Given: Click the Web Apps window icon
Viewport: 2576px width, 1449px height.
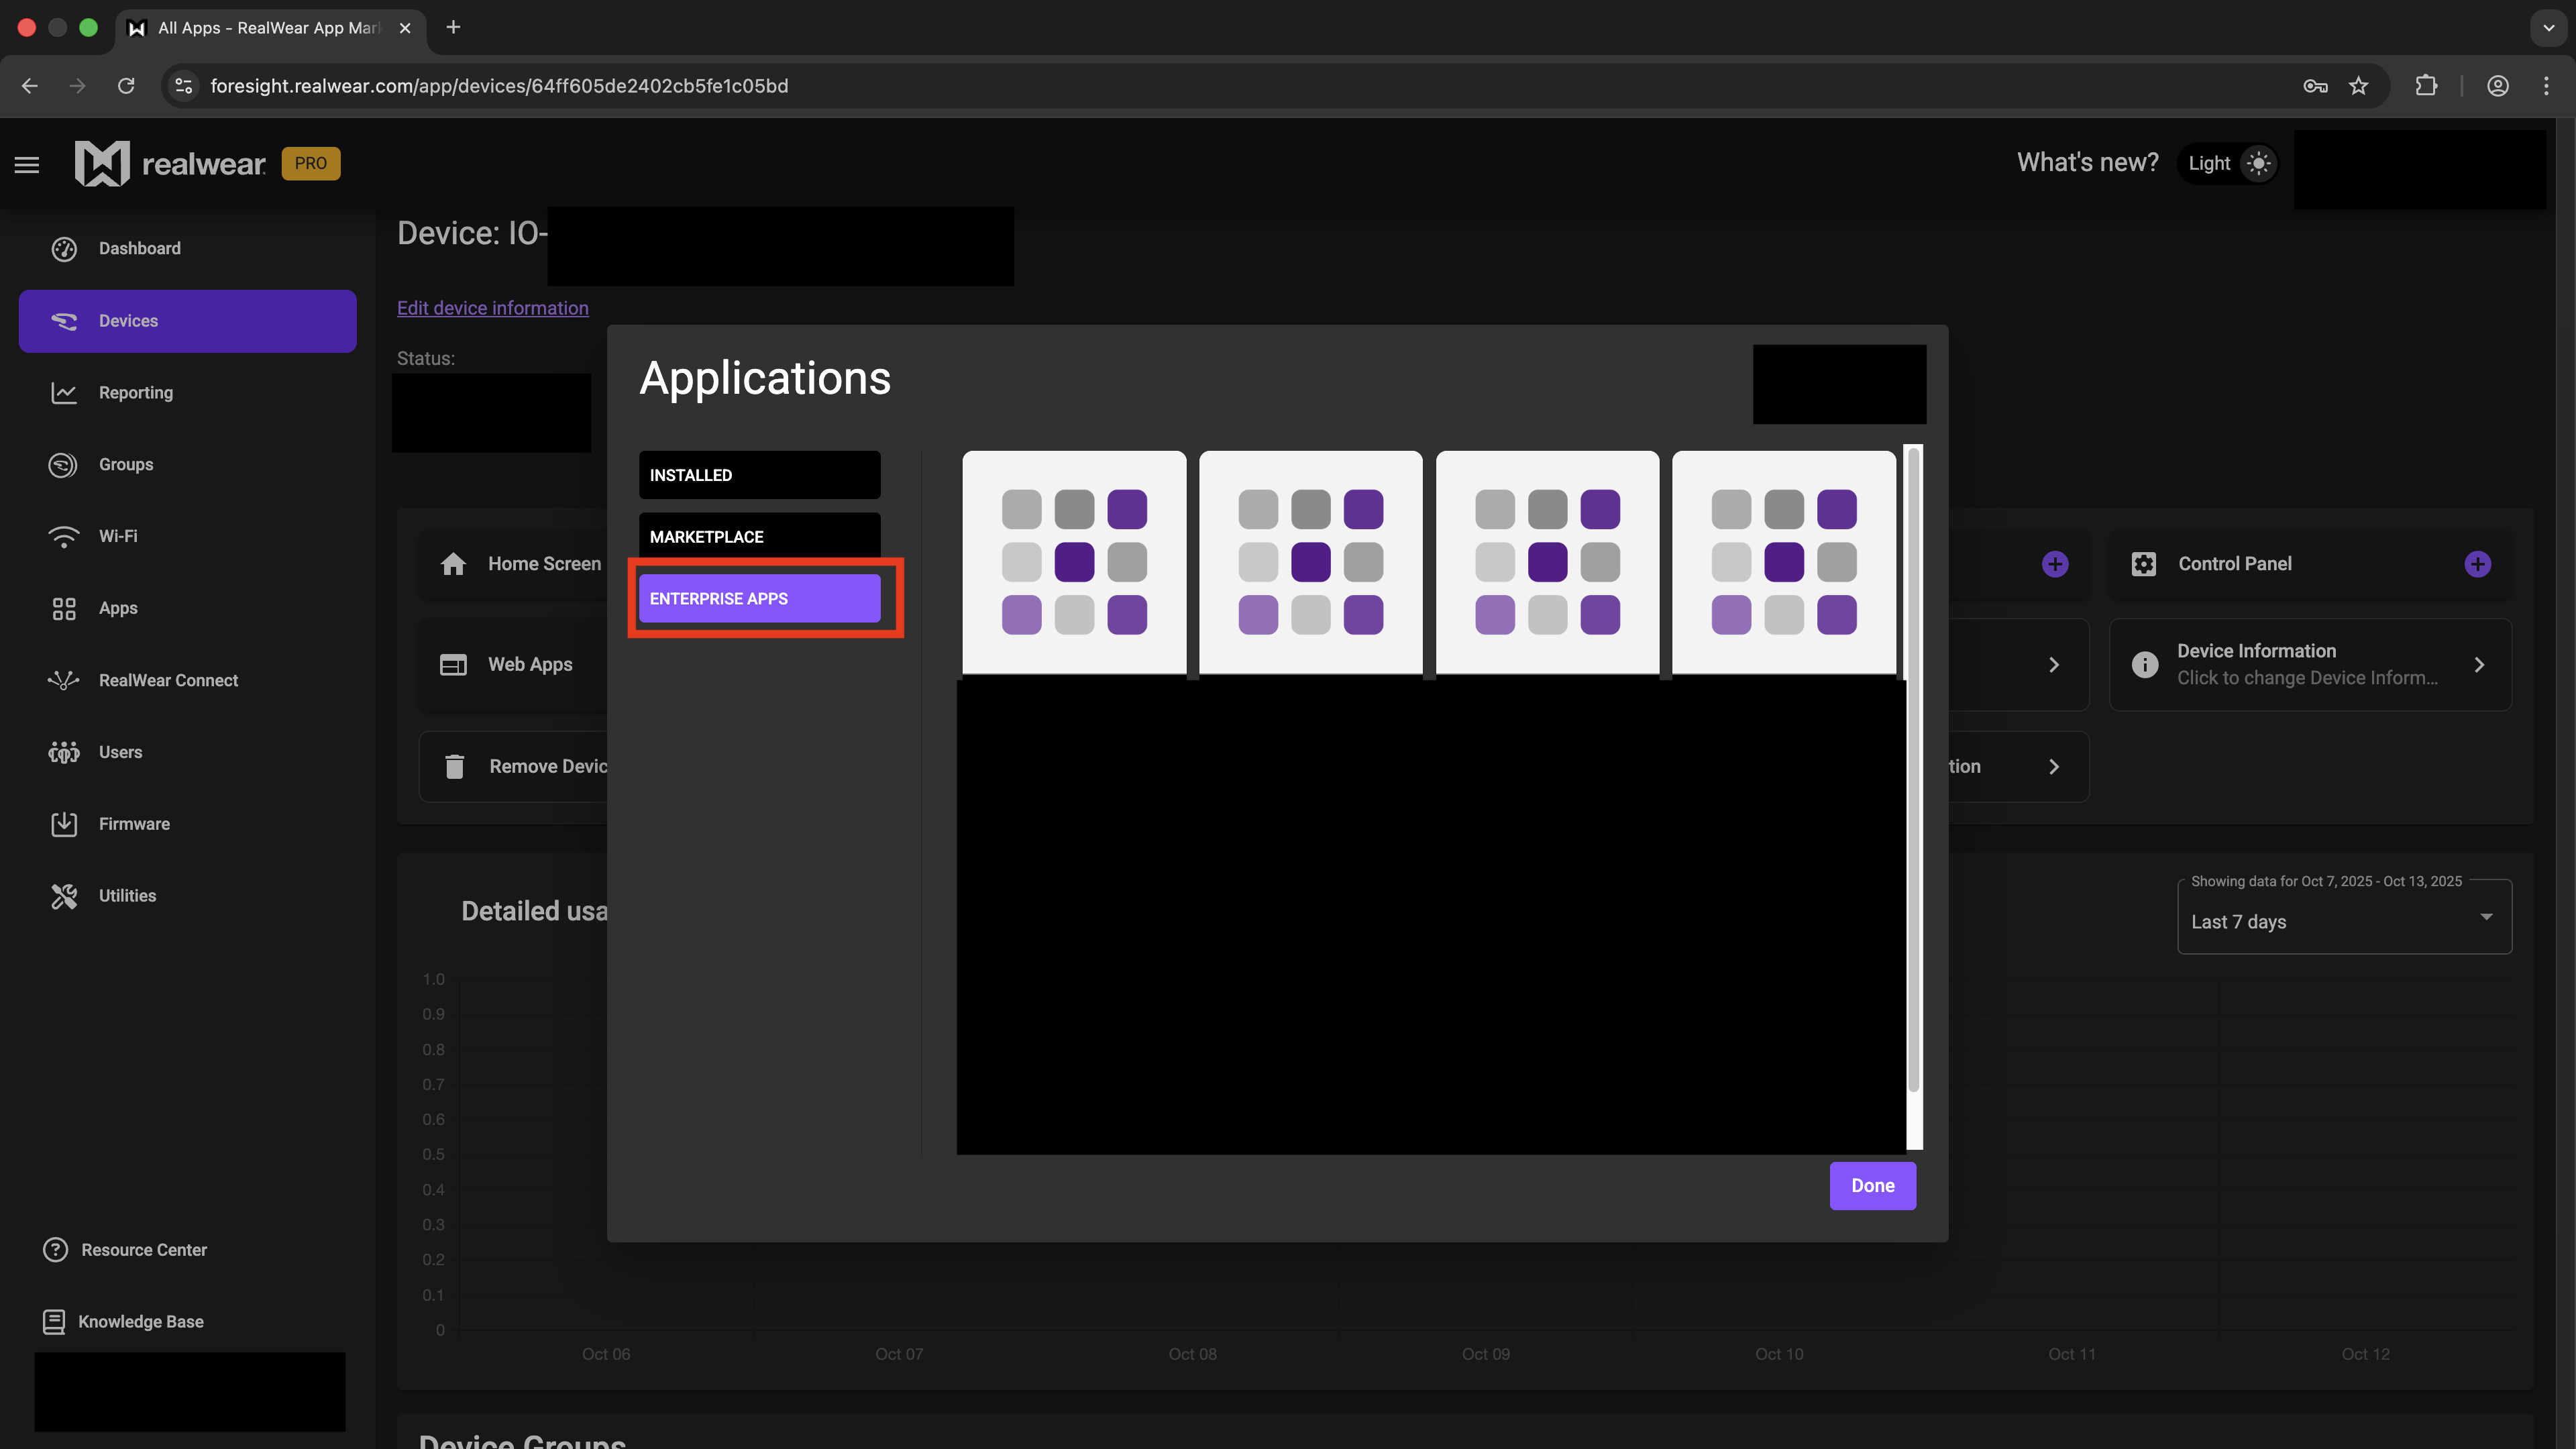Looking at the screenshot, I should coord(453,665).
